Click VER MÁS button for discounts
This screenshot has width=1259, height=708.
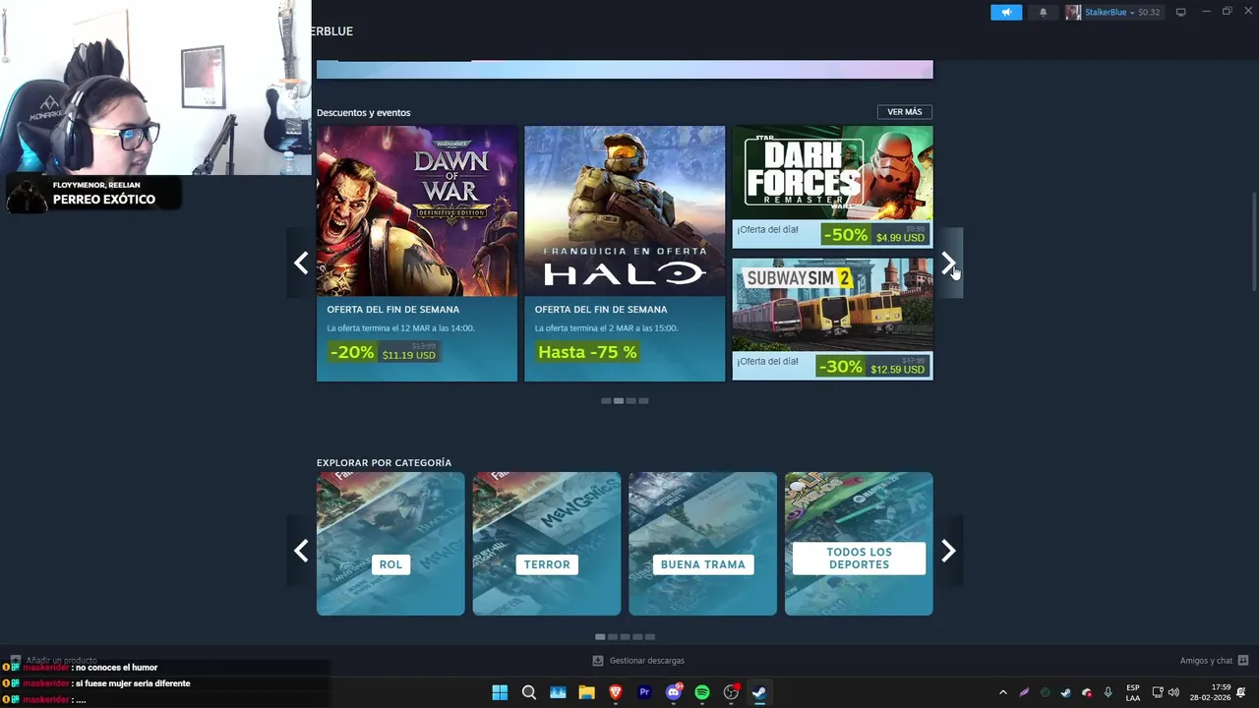[904, 112]
